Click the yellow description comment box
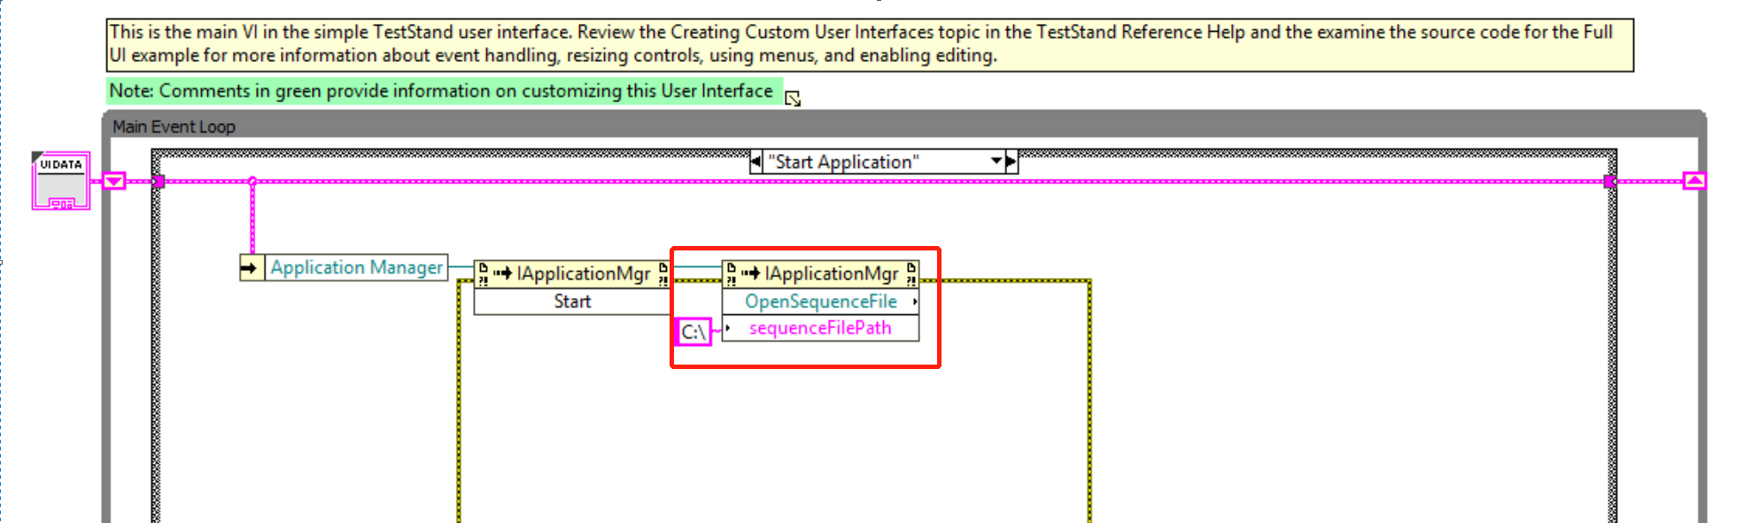 tap(870, 44)
